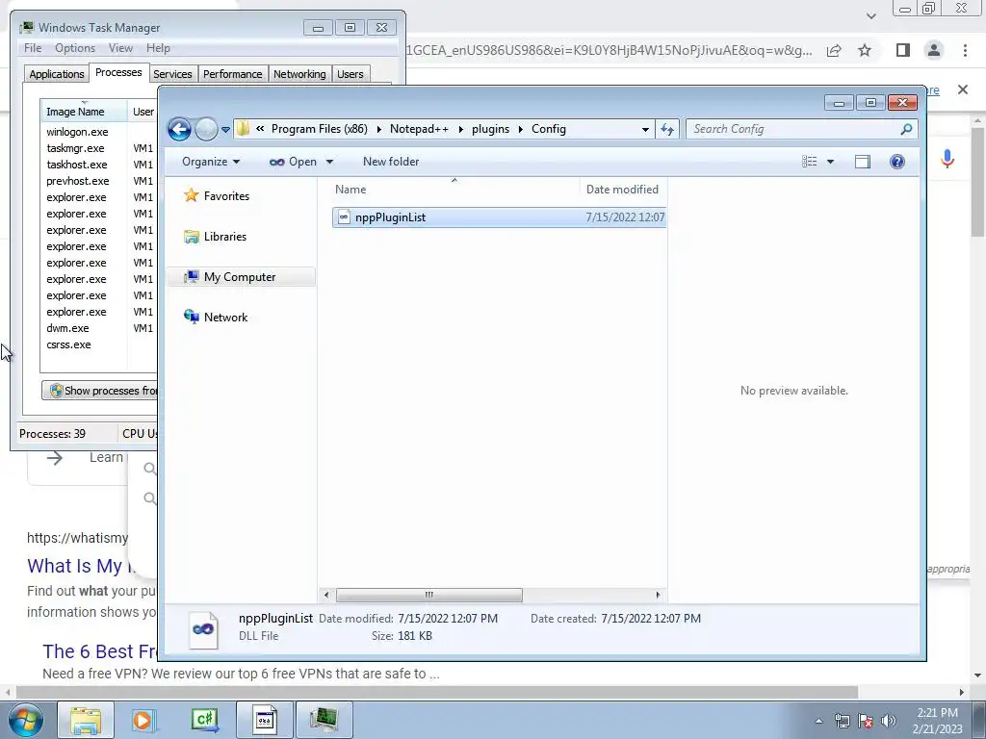Sort files by Date modified column
The image size is (986, 739).
(x=623, y=190)
